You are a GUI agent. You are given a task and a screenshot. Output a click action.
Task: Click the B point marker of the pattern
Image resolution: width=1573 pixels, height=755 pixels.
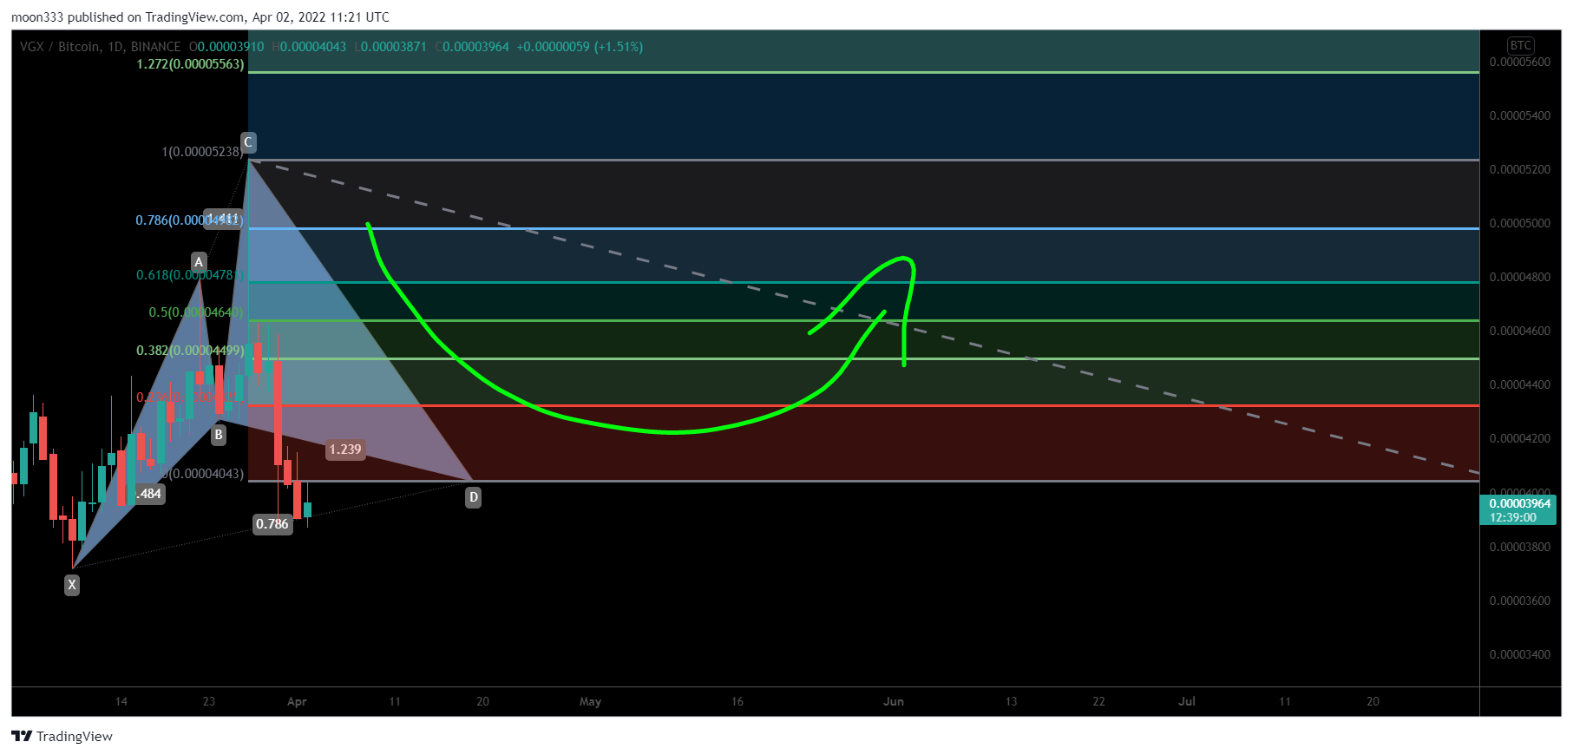point(219,435)
